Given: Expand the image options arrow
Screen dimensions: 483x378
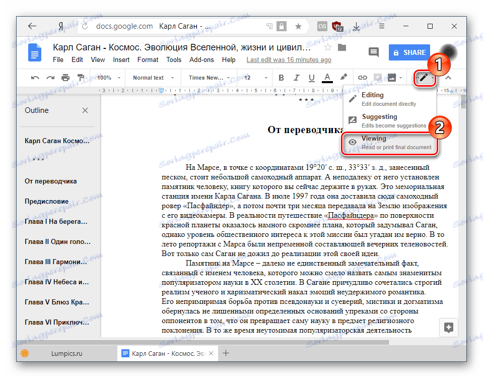Looking at the screenshot, I should (x=400, y=78).
